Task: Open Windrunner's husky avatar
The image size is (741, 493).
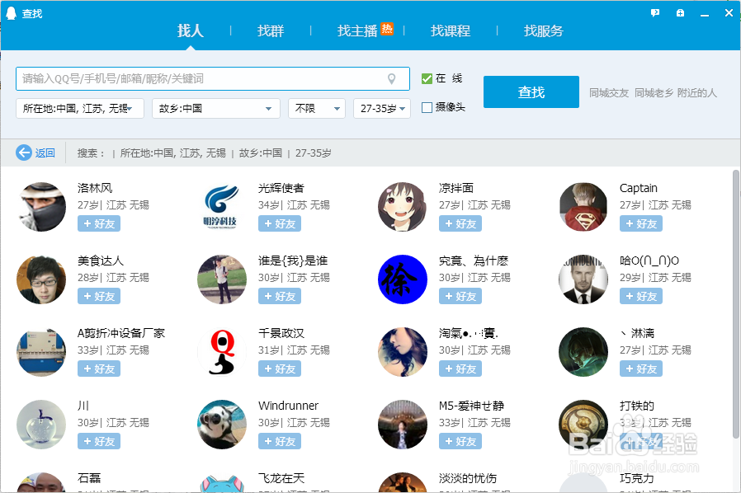Action: tap(222, 425)
